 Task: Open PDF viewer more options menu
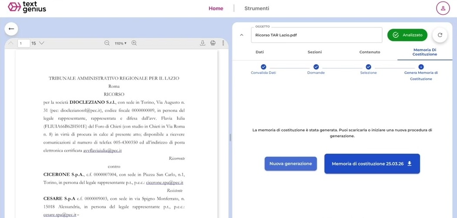pos(223,43)
